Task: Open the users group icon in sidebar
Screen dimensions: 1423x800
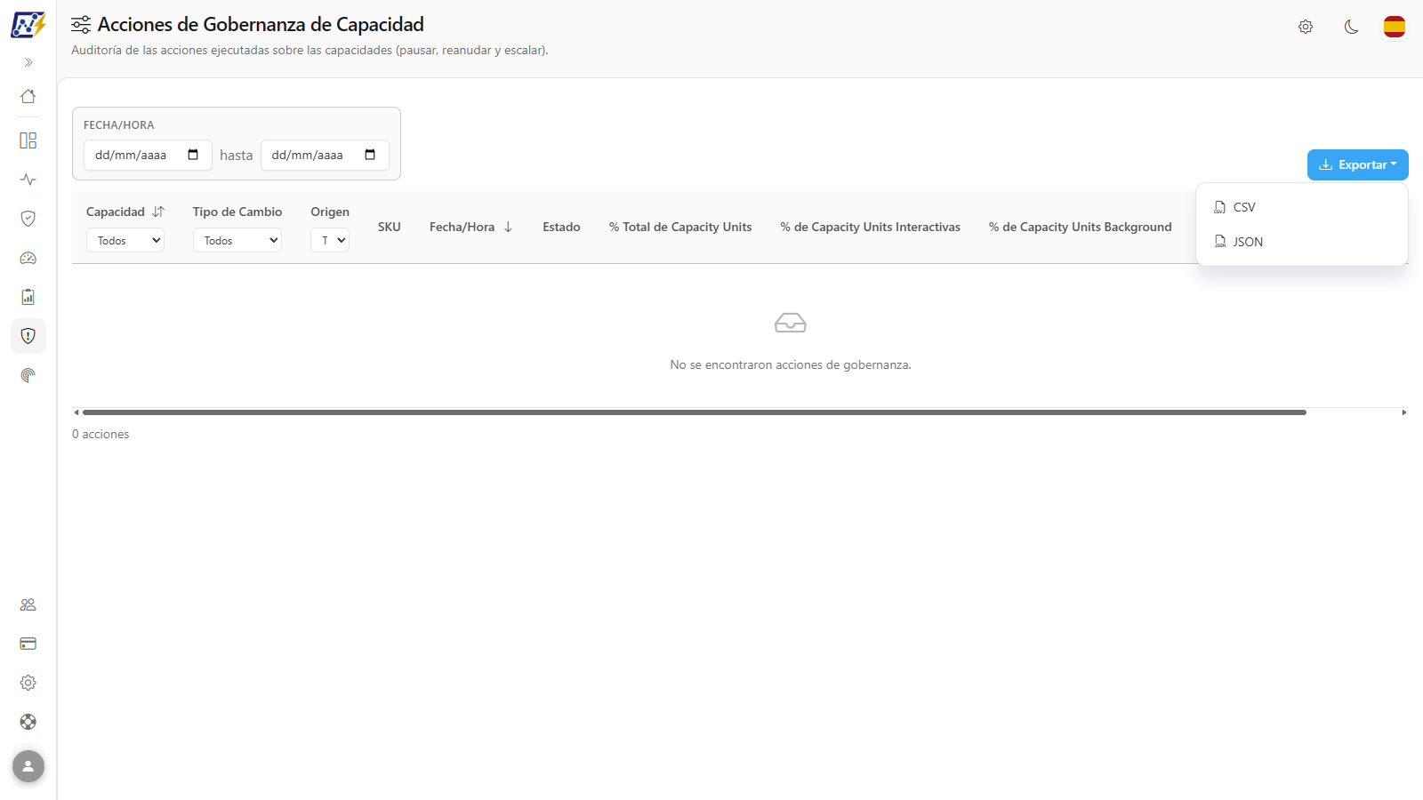Action: pyautogui.click(x=28, y=604)
